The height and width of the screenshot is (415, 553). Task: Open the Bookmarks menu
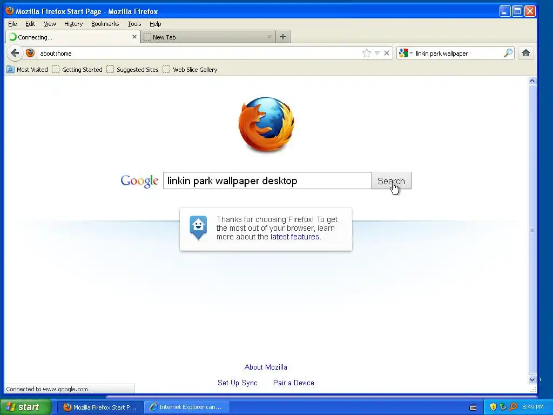[105, 24]
